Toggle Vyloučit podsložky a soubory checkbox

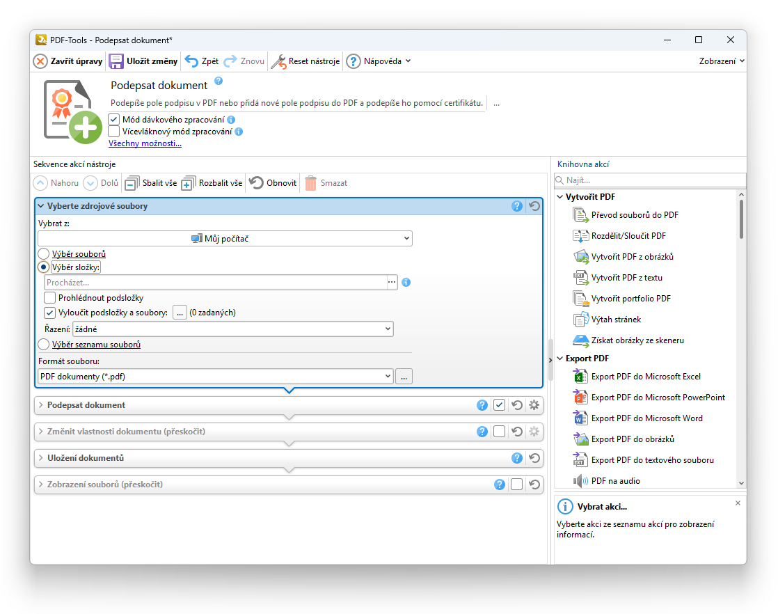coord(49,313)
